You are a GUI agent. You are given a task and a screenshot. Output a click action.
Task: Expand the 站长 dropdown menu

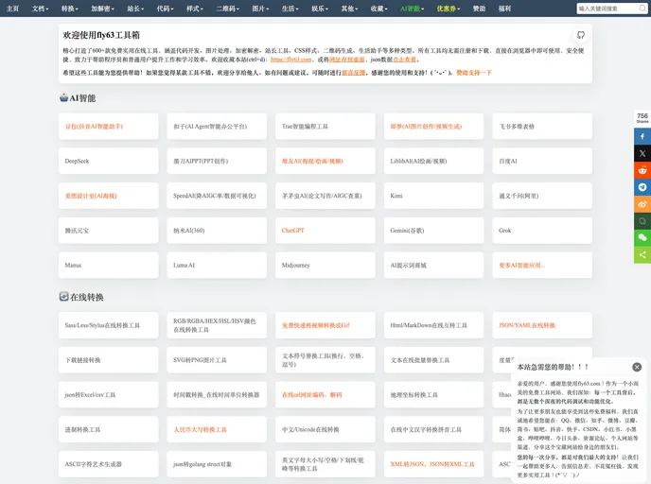click(135, 9)
